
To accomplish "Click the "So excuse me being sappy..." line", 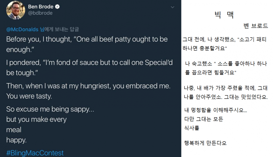I will click(x=50, y=109).
